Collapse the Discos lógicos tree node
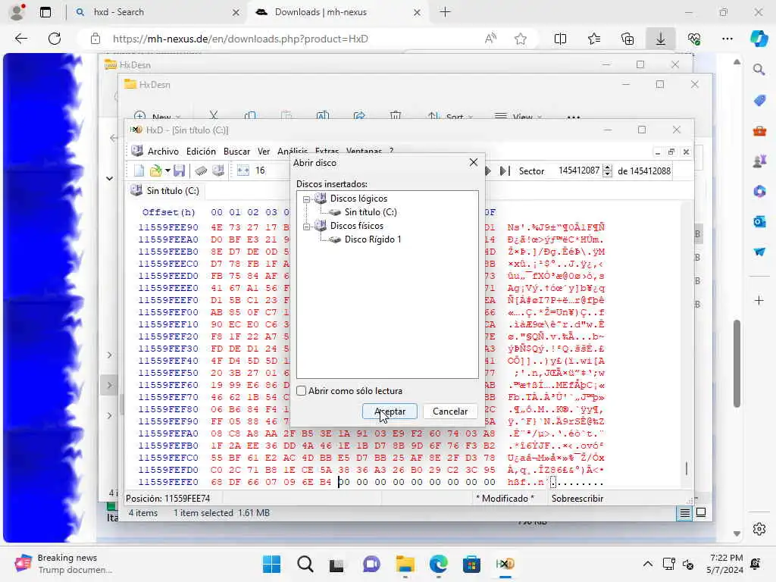The height and width of the screenshot is (582, 776). [306, 199]
